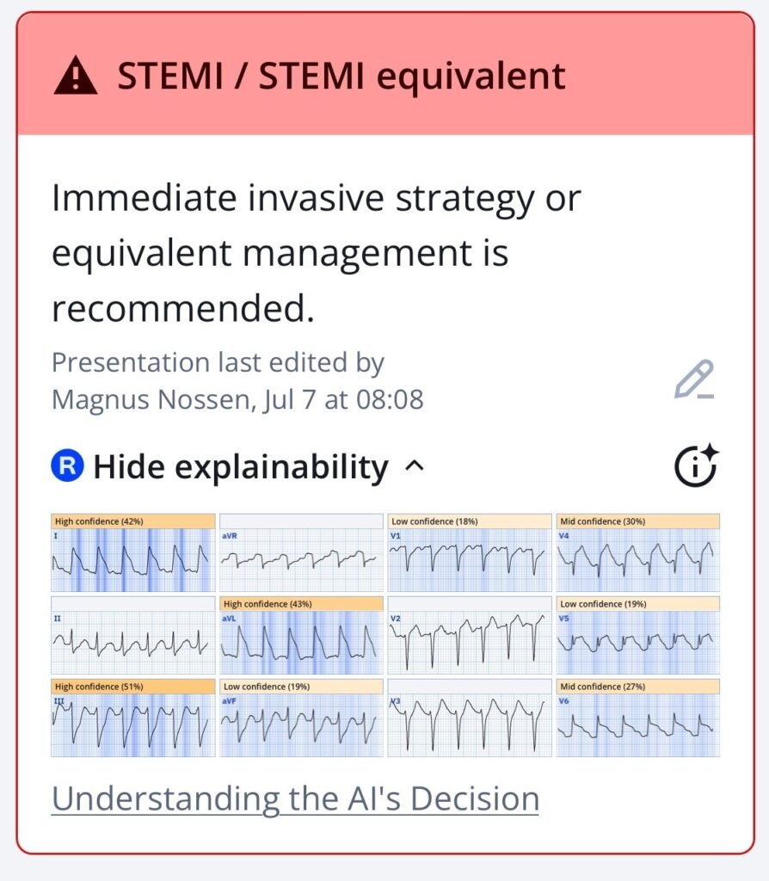The height and width of the screenshot is (881, 769).
Task: Open the V6 lead ECG thumbnail
Action: 638,718
